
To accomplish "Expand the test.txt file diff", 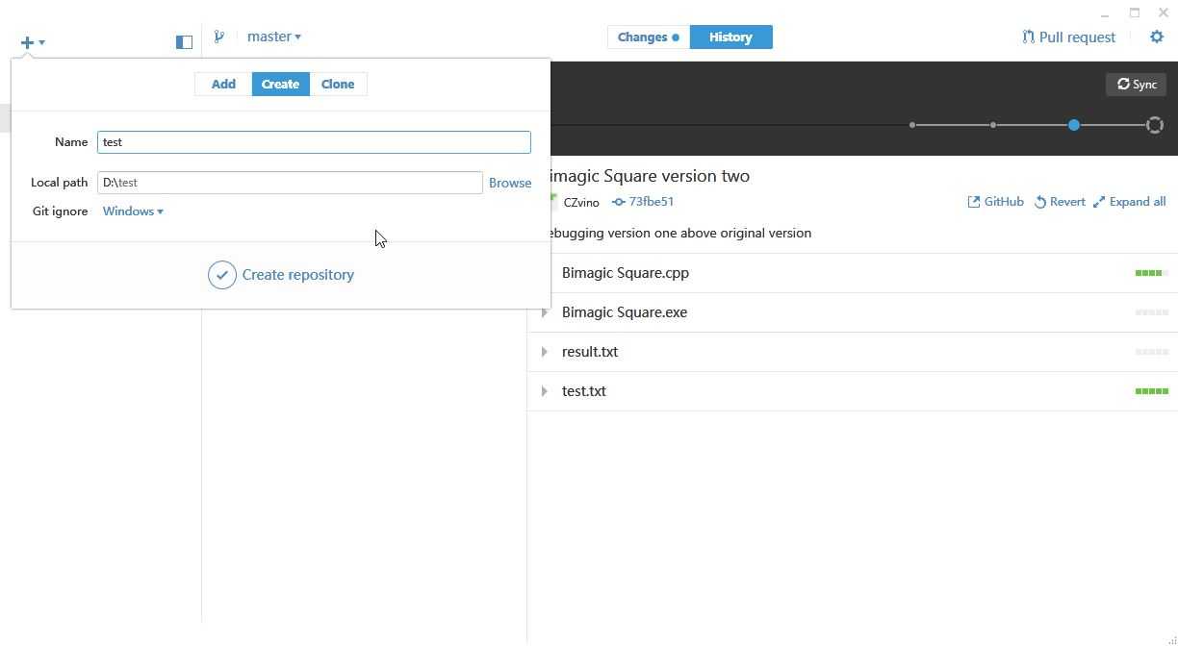I will (x=544, y=391).
